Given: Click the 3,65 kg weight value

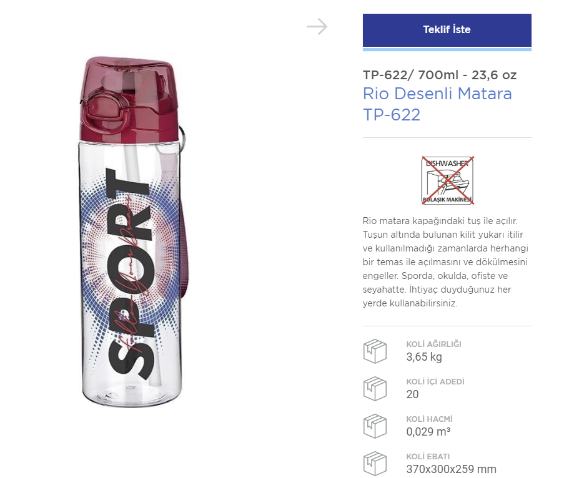Looking at the screenshot, I should [x=424, y=357].
